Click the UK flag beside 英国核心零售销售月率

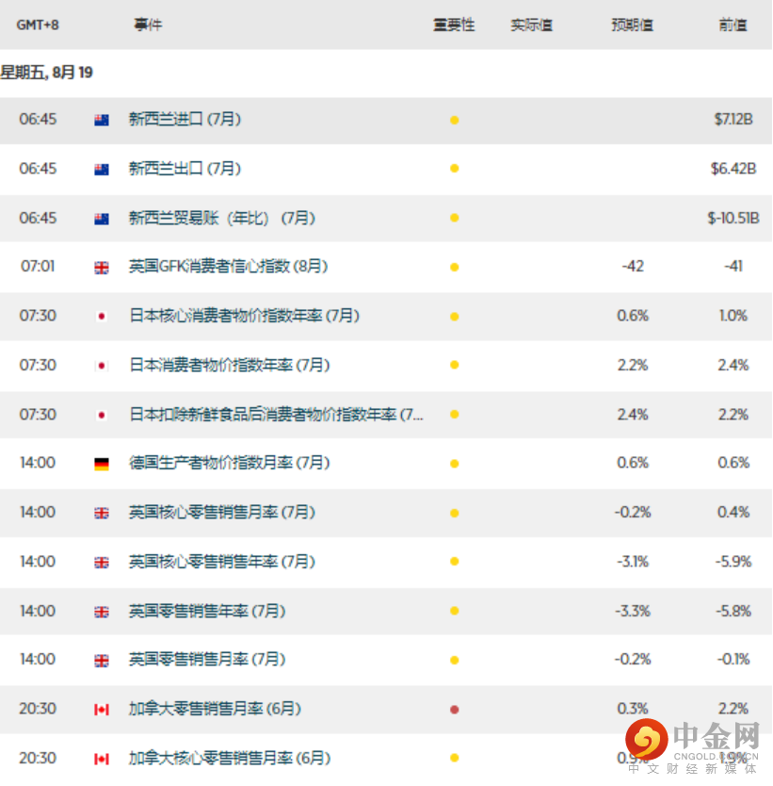pyautogui.click(x=102, y=514)
